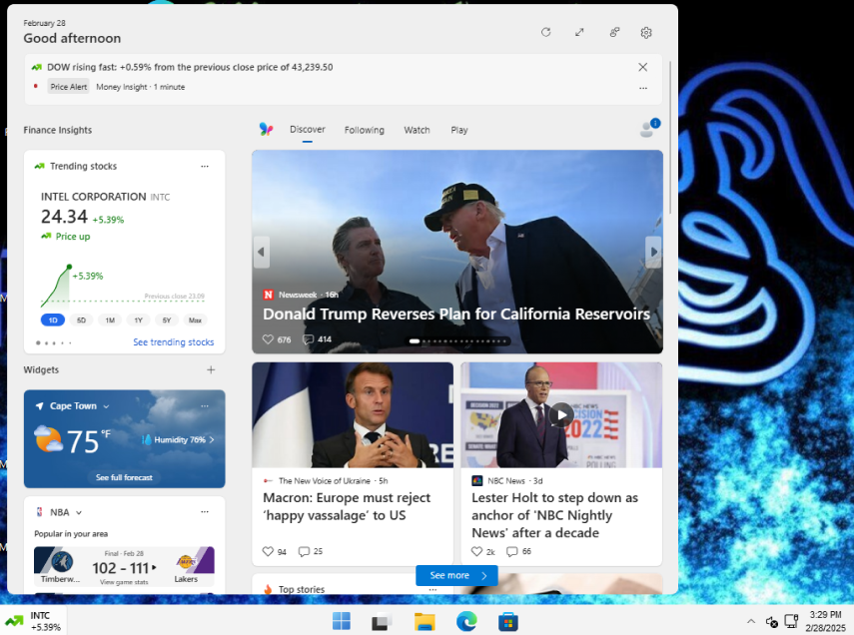Open File Explorer from taskbar
Viewport: 854px width, 635px height.
pos(425,621)
